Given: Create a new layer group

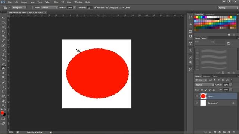Looking at the screenshot, I should [x=224, y=133].
